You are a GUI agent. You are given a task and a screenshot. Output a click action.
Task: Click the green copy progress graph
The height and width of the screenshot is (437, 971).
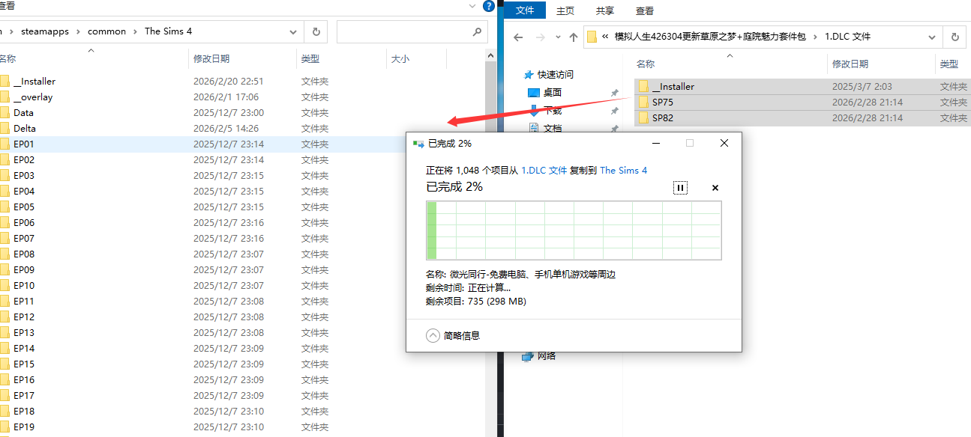pos(574,230)
